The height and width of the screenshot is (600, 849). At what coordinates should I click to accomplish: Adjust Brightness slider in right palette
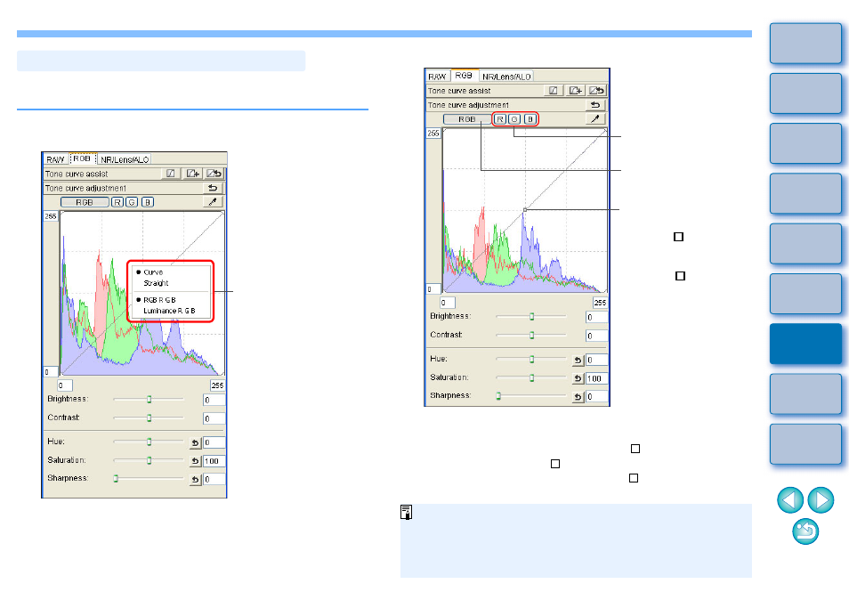[531, 317]
